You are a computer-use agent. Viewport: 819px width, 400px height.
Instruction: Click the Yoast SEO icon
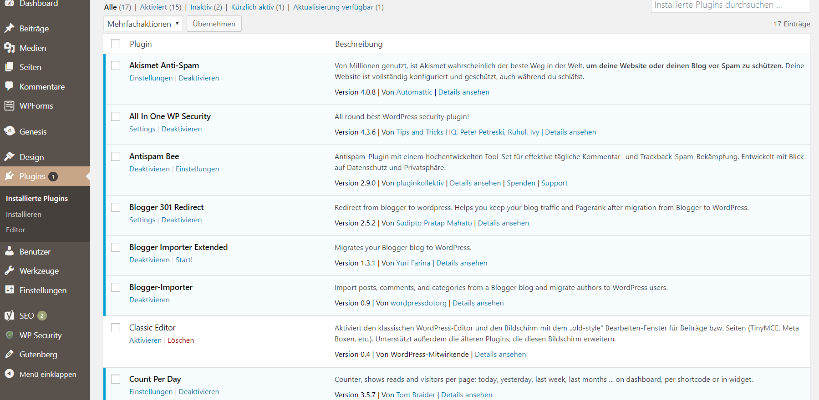tap(9, 315)
